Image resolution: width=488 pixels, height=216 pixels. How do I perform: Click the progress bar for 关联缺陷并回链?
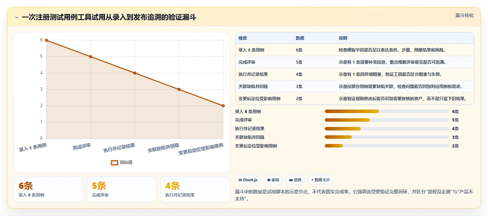[x=387, y=137]
